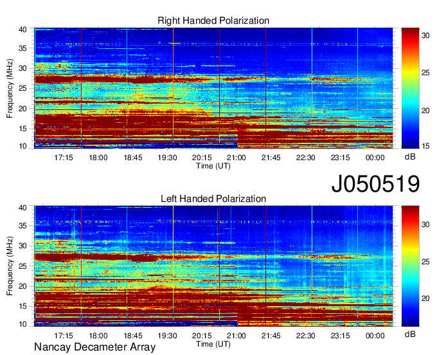Click the 17:15 tick on left-handed plot
This screenshot has height=355, width=437.
[x=64, y=336]
